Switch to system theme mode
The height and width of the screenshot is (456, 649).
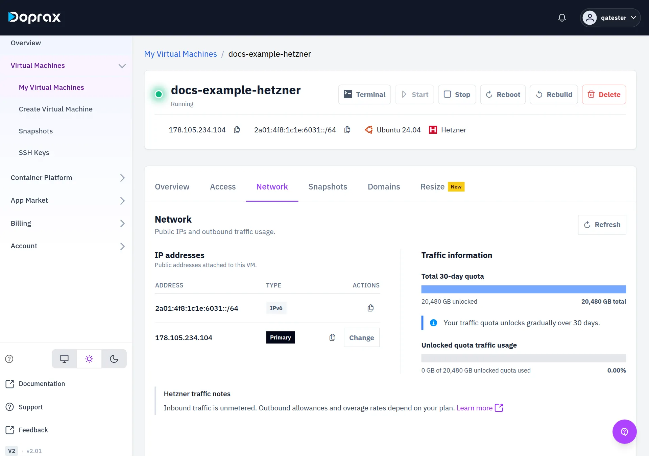point(64,359)
